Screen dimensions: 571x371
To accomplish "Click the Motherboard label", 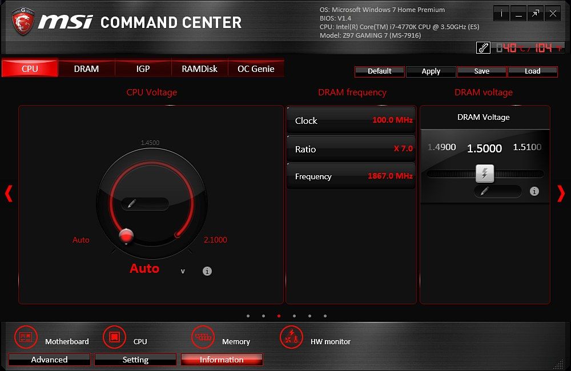I will [x=67, y=341].
